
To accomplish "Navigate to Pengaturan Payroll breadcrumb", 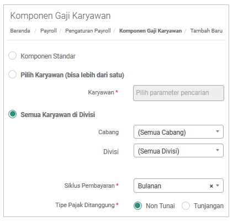I will [x=88, y=30].
